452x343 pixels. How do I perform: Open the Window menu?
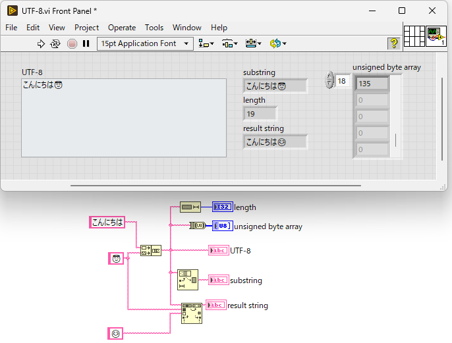point(187,28)
